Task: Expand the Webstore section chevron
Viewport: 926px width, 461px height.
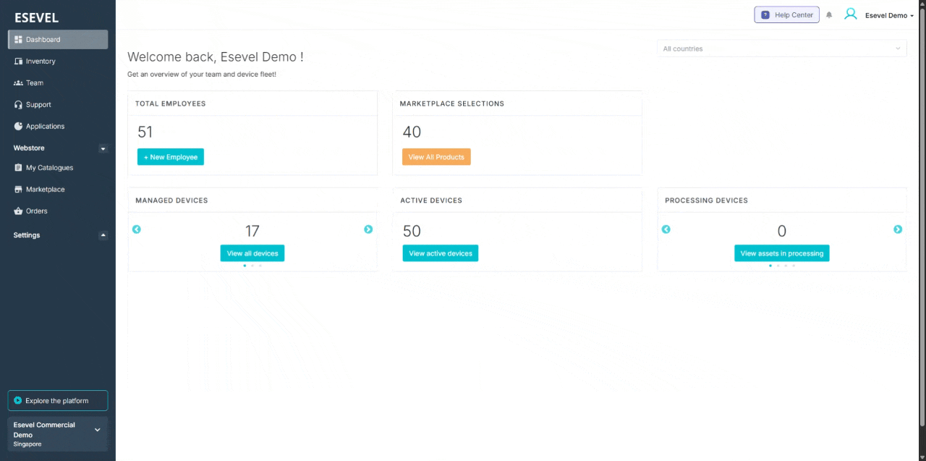Action: click(103, 148)
